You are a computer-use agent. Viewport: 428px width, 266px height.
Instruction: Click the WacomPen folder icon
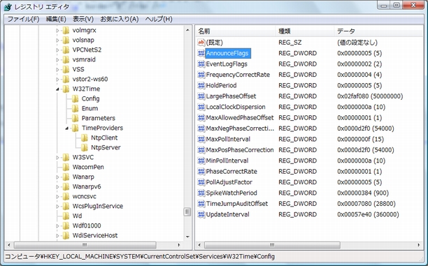[66, 167]
